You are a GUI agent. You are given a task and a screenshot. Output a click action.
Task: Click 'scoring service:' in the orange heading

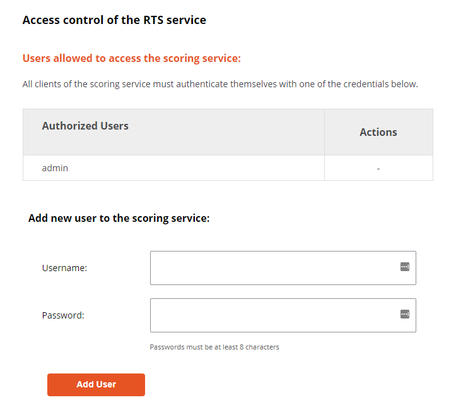[x=202, y=58]
